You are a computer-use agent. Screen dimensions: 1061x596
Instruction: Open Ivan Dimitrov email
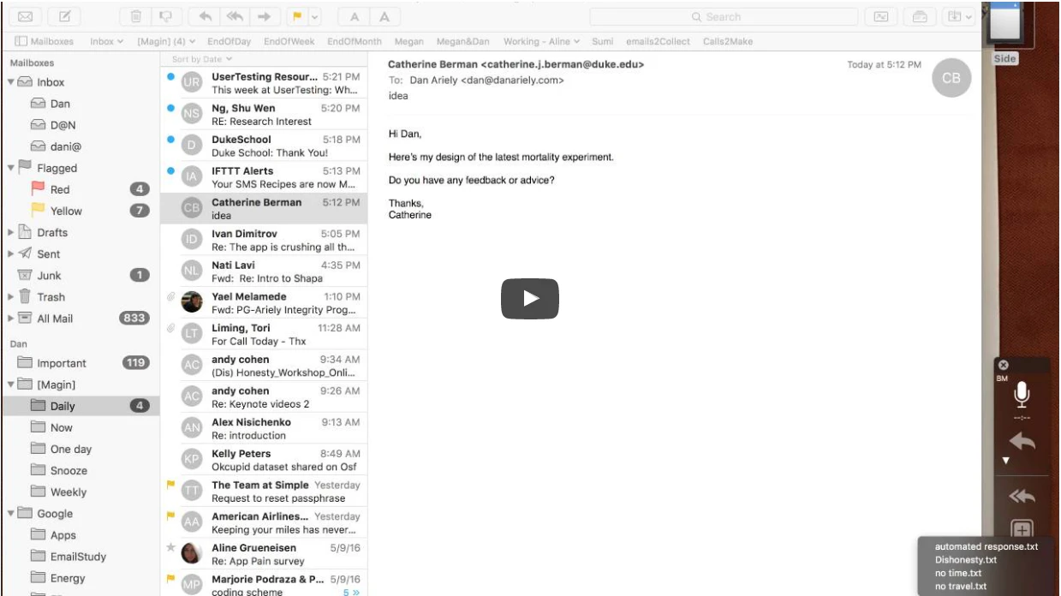click(x=264, y=240)
